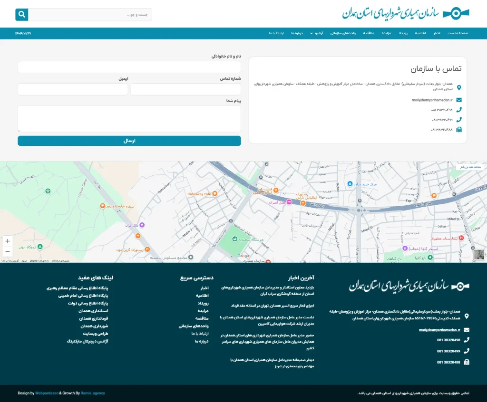
Task: Zoom in on the map with plus button
Action: pyautogui.click(x=8, y=241)
